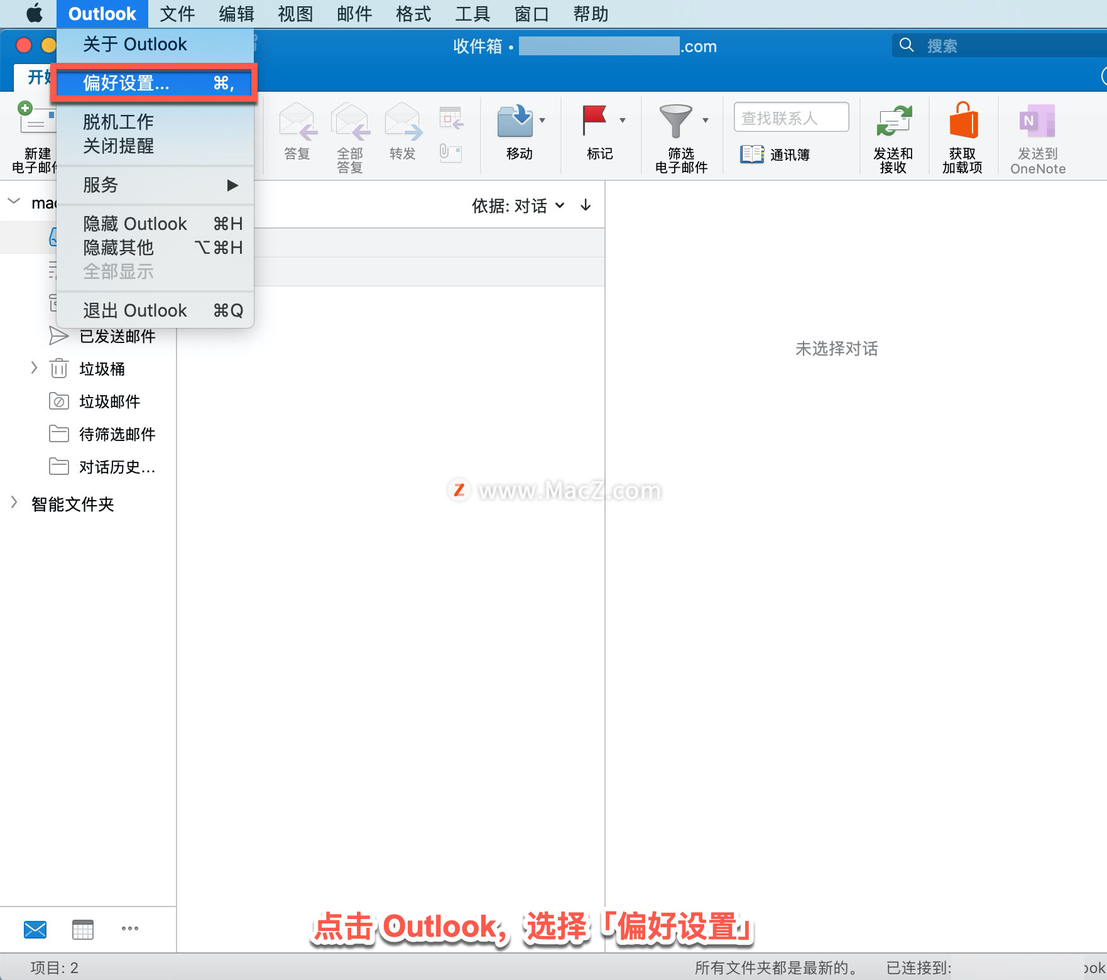This screenshot has width=1107, height=980.
Task: Click the Filter Email funnel icon
Action: pos(675,121)
